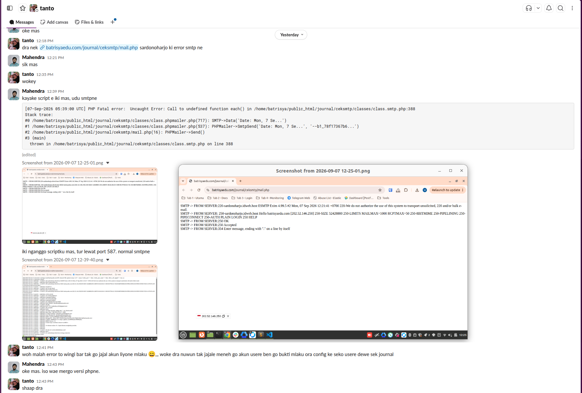Viewport: 582px width, 393px height.
Task: Switch to Messages tab
Action: coord(21,22)
